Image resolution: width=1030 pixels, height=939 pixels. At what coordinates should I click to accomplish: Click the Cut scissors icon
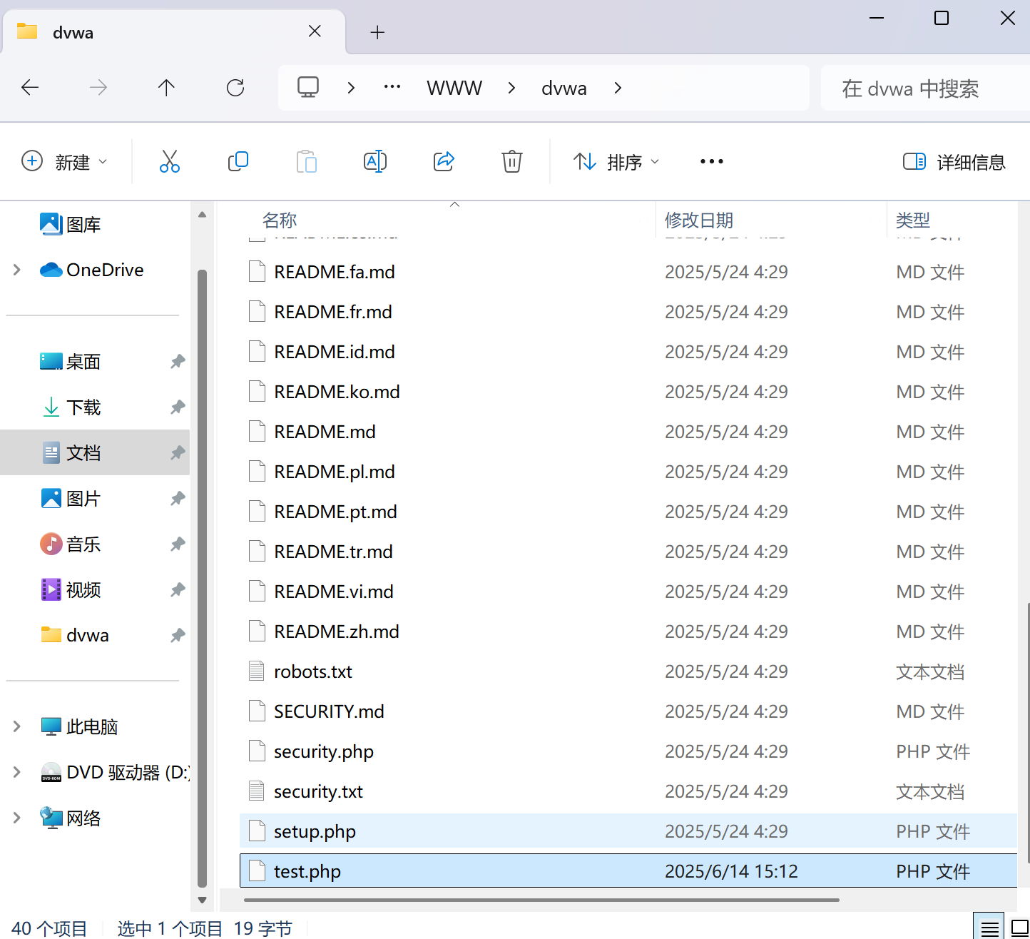coord(170,161)
